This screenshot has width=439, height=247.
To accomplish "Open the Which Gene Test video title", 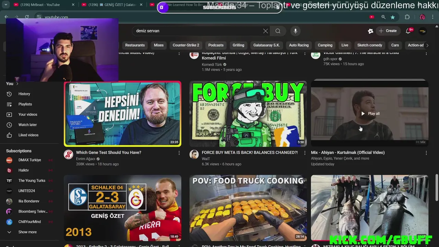I will 109,153.
